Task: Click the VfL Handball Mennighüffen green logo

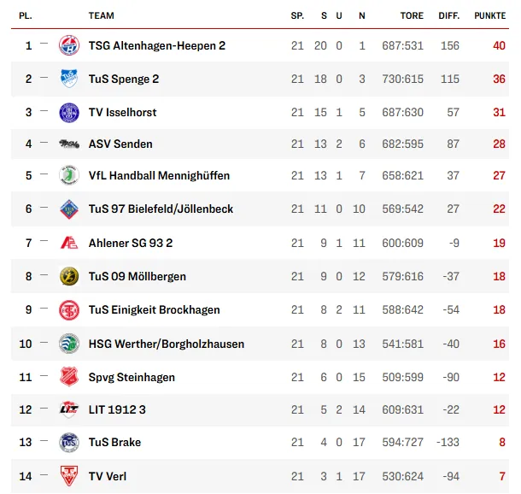Action: [x=68, y=175]
